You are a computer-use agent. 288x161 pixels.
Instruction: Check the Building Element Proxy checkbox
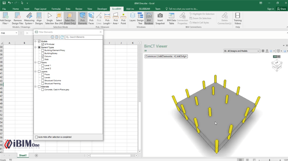tap(43, 50)
